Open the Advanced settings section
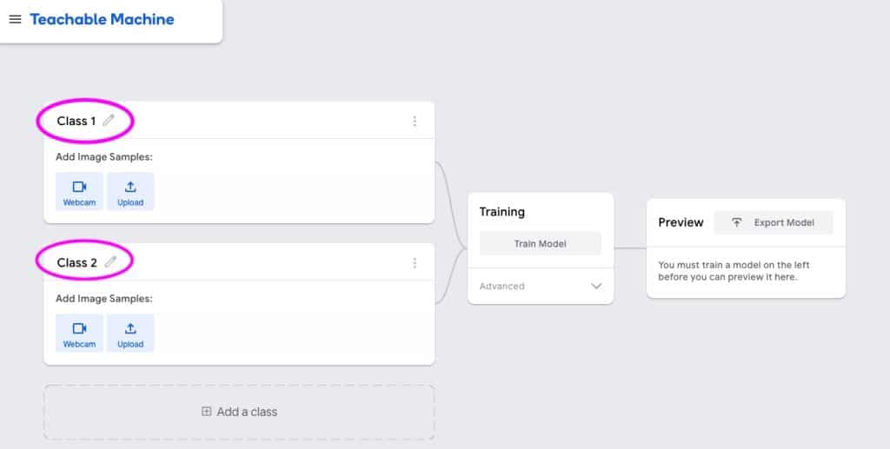The height and width of the screenshot is (449, 890). [541, 287]
